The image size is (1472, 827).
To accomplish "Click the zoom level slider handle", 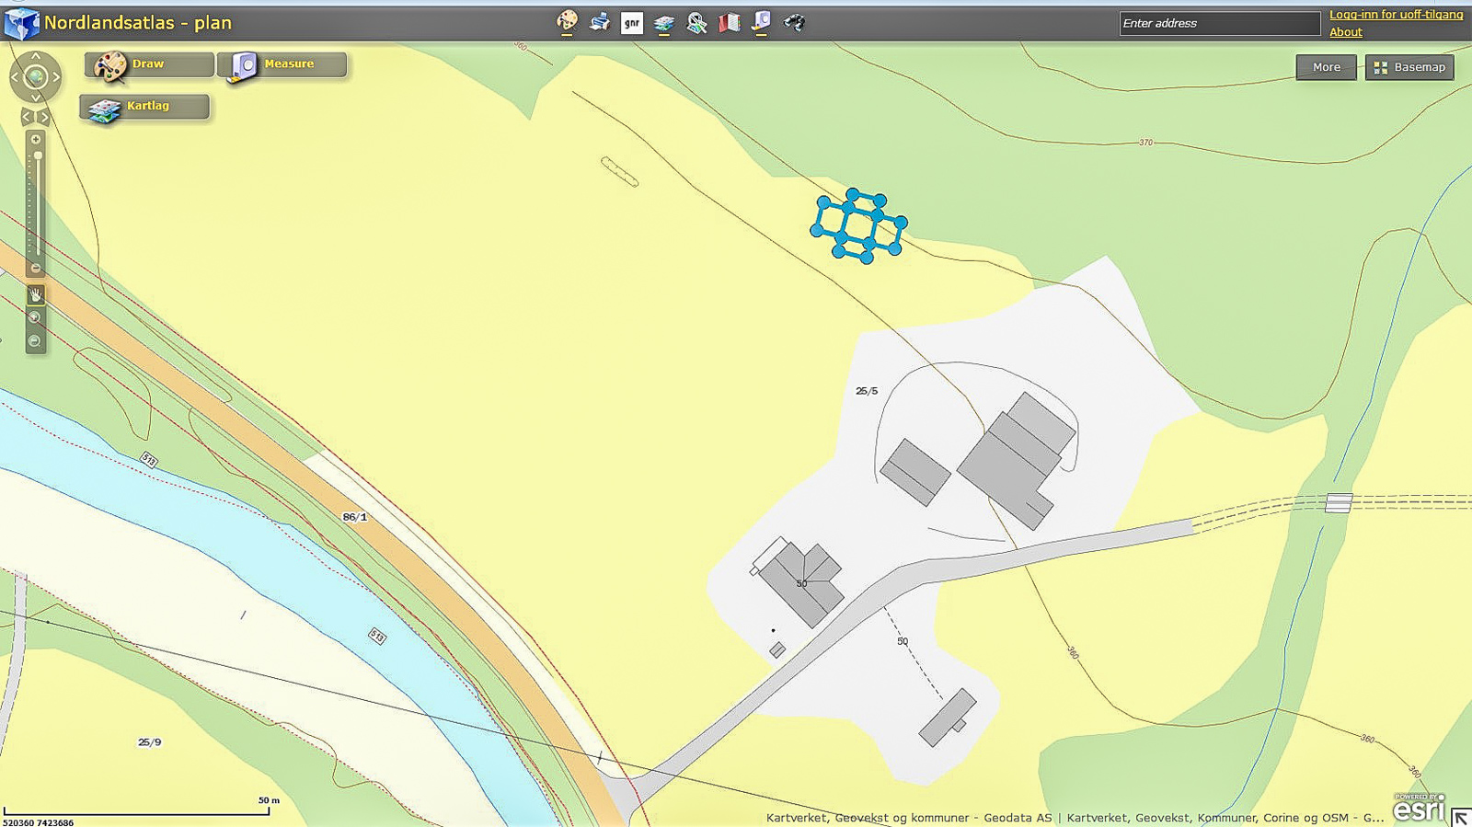I will pyautogui.click(x=37, y=155).
